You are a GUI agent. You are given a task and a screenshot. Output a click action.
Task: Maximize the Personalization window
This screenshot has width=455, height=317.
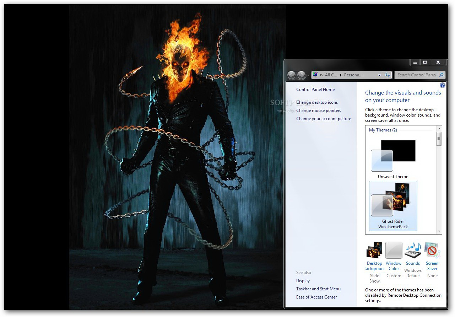pyautogui.click(x=425, y=63)
